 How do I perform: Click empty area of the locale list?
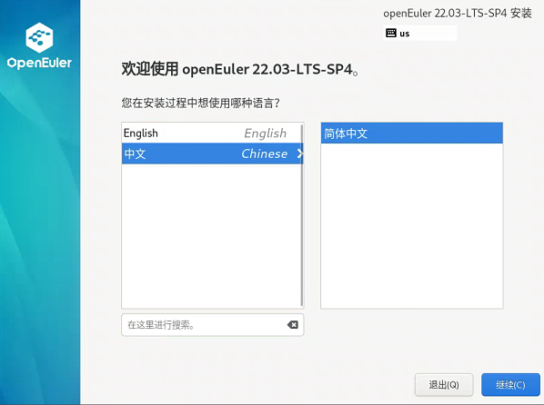tap(412, 225)
